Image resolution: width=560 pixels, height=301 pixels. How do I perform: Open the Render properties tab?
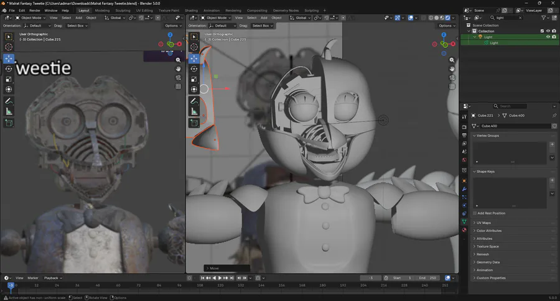464,127
